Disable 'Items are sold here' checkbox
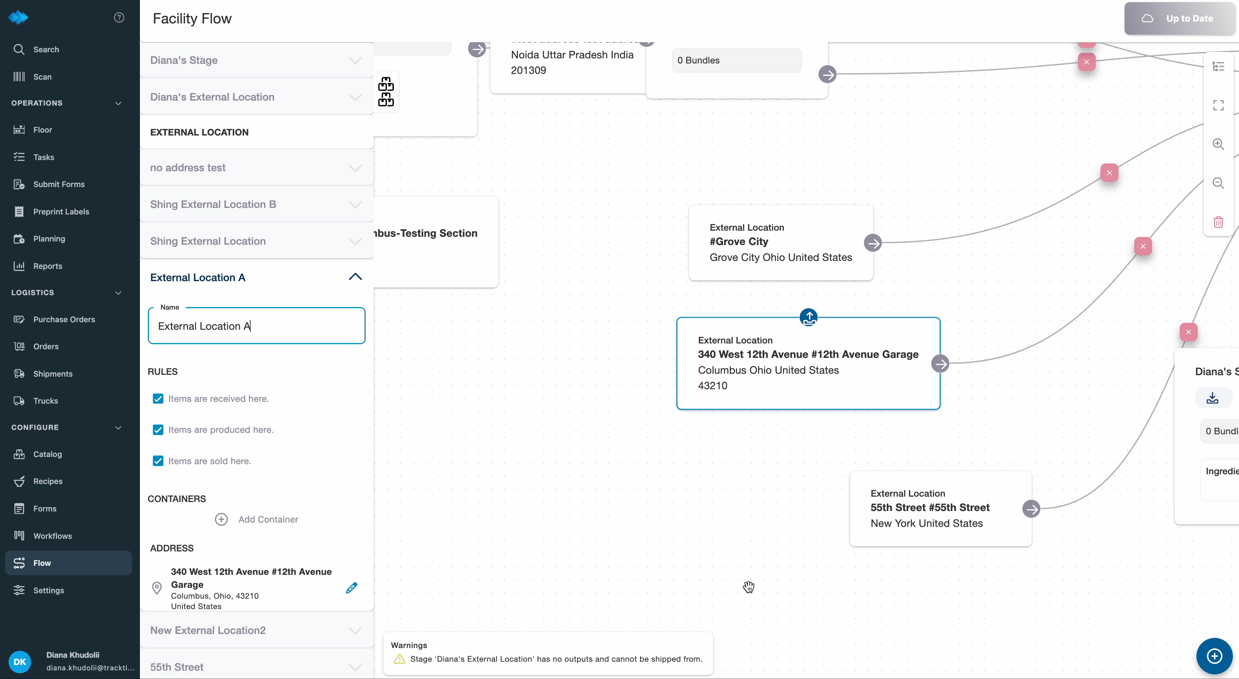This screenshot has width=1239, height=679. tap(158, 461)
